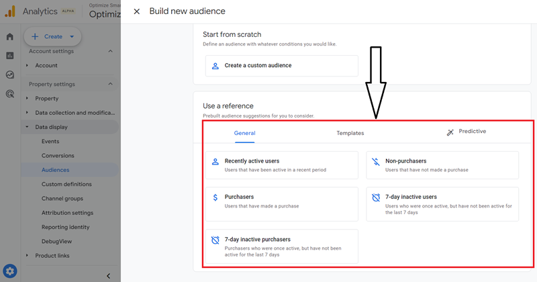The width and height of the screenshot is (537, 282).
Task: Click the Account settings heading
Action: coord(51,51)
